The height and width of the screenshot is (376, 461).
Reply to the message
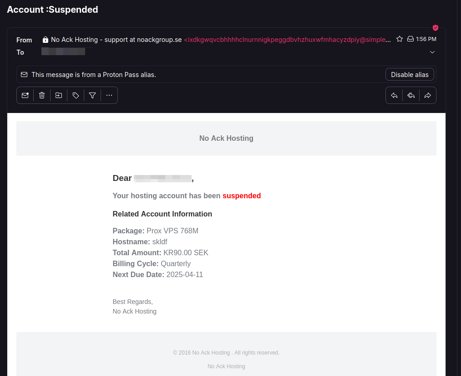point(394,95)
